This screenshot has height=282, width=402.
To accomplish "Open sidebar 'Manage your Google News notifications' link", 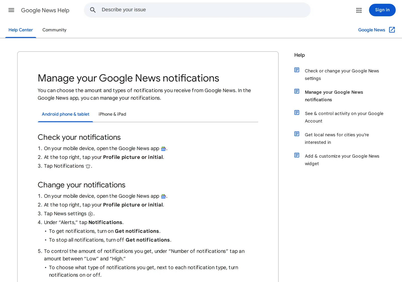I will (334, 96).
